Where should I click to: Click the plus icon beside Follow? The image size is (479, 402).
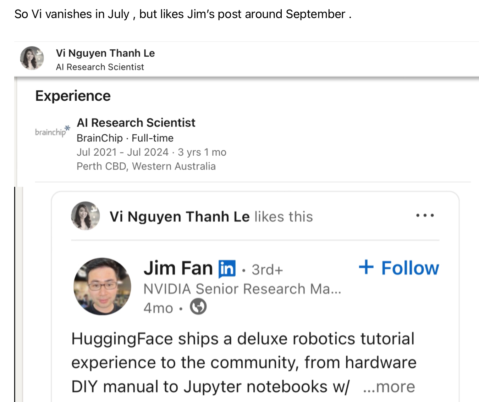[366, 267]
